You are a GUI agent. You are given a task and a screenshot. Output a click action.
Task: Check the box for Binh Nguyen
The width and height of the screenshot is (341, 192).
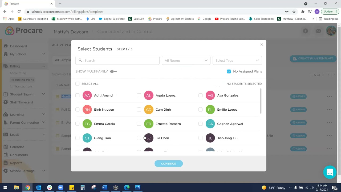click(77, 110)
